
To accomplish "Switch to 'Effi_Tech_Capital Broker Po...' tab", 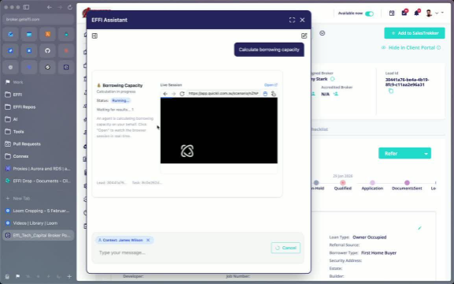I will tap(38, 235).
